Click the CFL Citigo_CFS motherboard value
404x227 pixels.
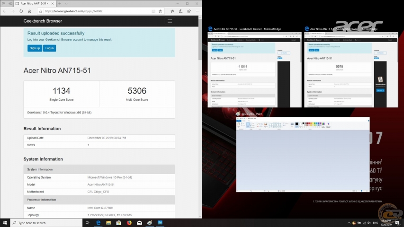point(98,192)
